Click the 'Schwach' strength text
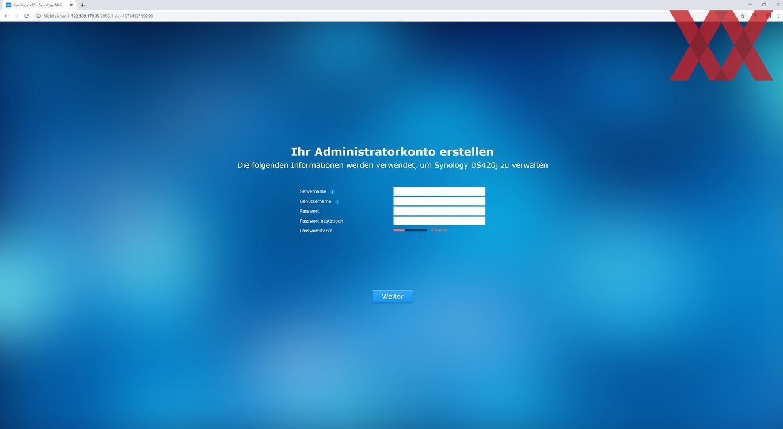The height and width of the screenshot is (429, 783). (439, 230)
